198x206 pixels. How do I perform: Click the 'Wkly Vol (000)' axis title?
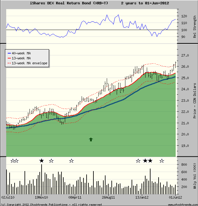pyautogui.click(x=195, y=176)
